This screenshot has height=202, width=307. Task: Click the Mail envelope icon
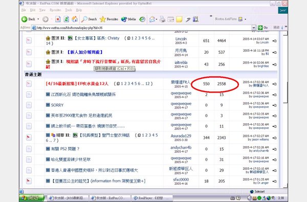coord(152,19)
